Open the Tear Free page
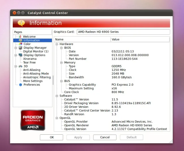 (29, 63)
